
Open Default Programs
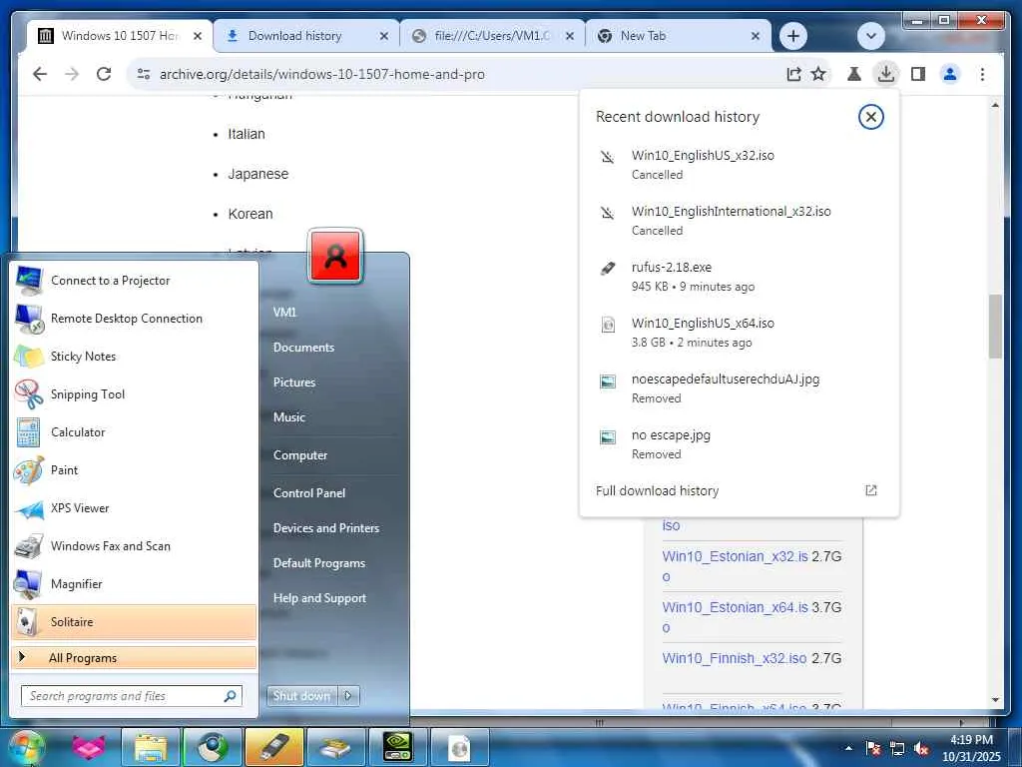tap(318, 563)
